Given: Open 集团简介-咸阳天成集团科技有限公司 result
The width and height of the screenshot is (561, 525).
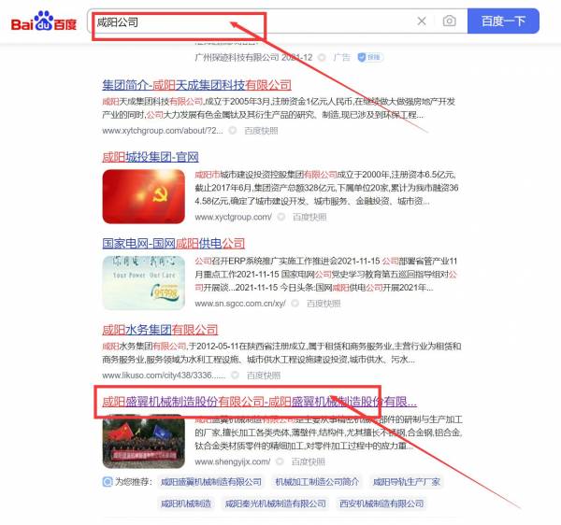Looking at the screenshot, I should click(x=196, y=85).
